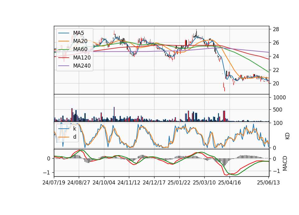Click the volume axis value 500
This screenshot has width=299, height=215.
point(278,110)
